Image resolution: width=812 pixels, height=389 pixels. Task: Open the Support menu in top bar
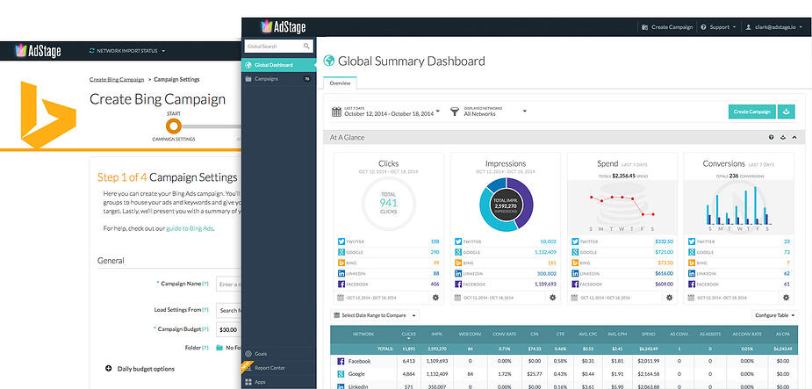click(718, 27)
